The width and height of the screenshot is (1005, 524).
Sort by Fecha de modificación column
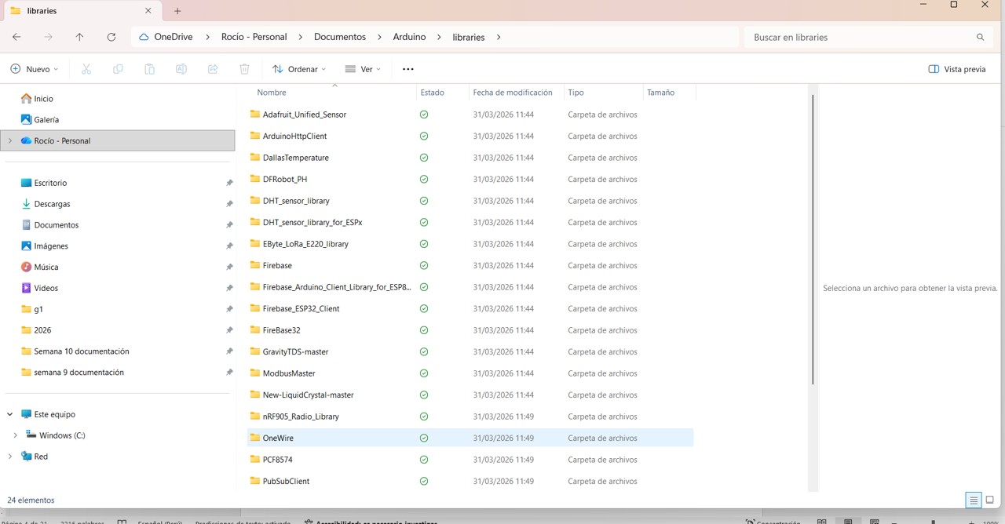513,93
